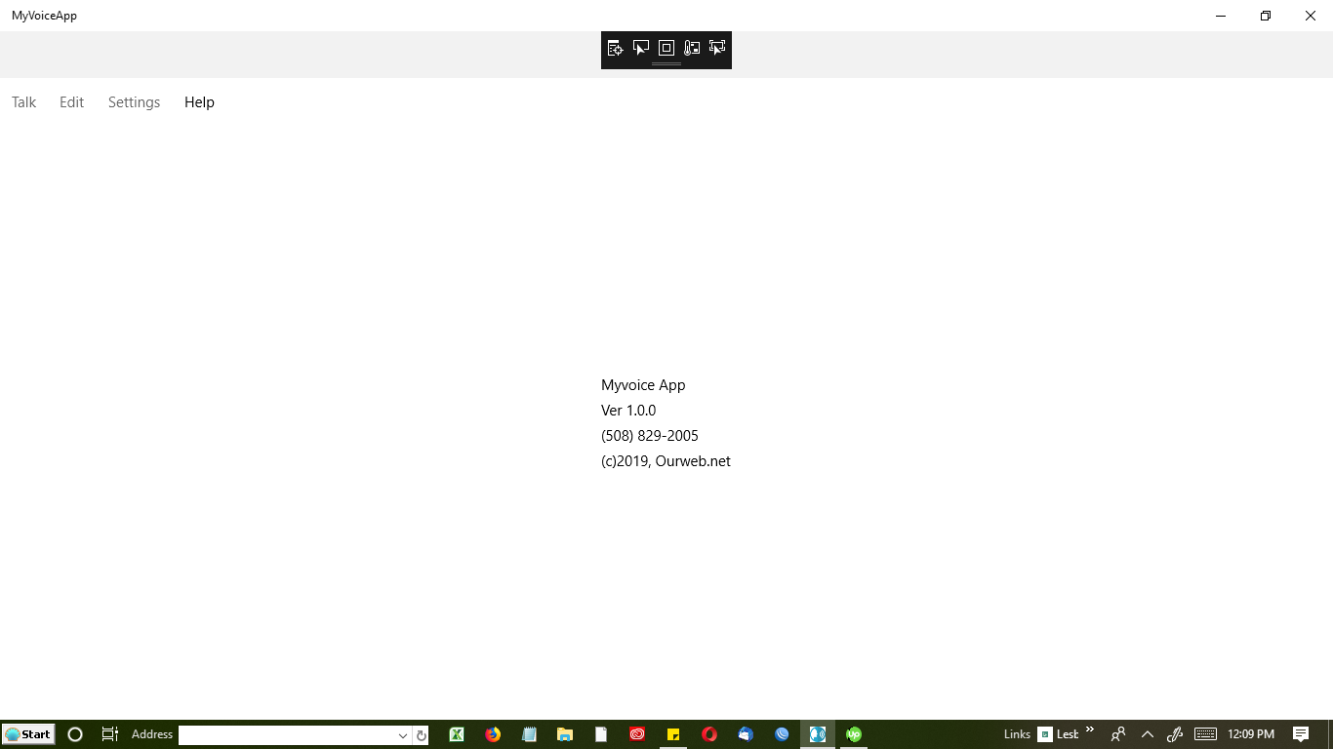
Task: Open the Upwork taskbar icon
Action: click(x=853, y=733)
